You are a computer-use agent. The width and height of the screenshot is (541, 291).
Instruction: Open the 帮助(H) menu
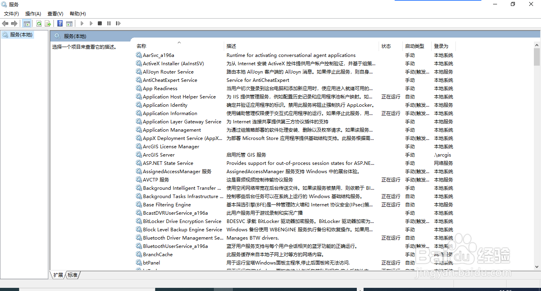78,14
